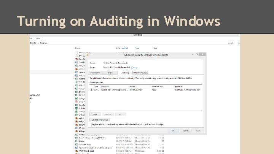Select the Auditing tab
Screen dimensions: 274x154
125,73
